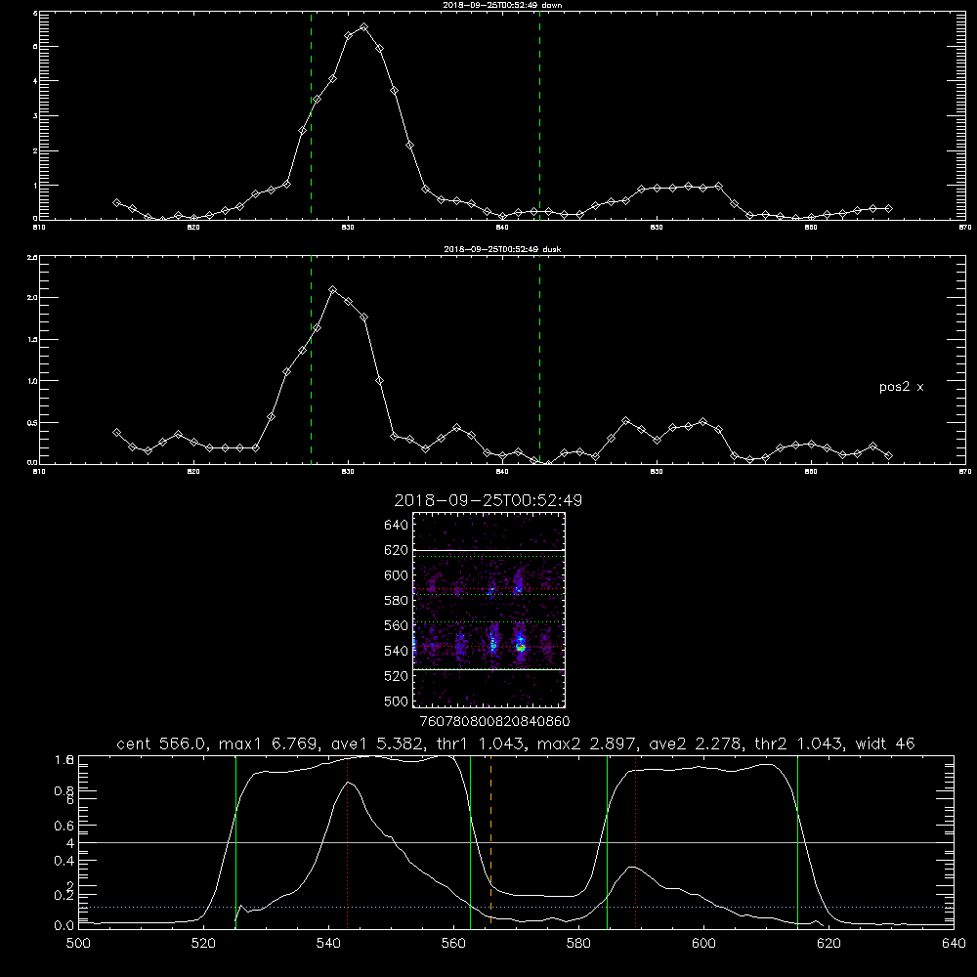Click the x-axis tick labels under color image
977x977 pixels.
click(494, 721)
